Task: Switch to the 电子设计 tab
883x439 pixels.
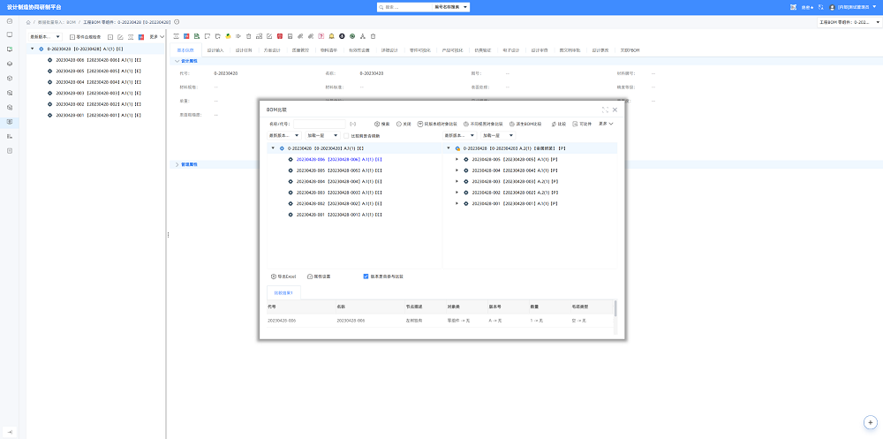Action: pos(510,50)
